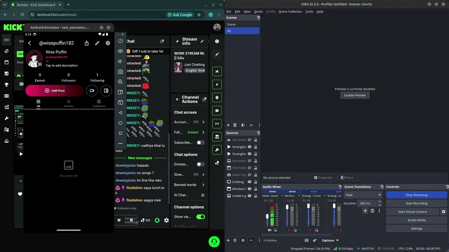Show the unnamed image source
Image resolution: width=449 pixels, height=252 pixels.
(x=249, y=161)
